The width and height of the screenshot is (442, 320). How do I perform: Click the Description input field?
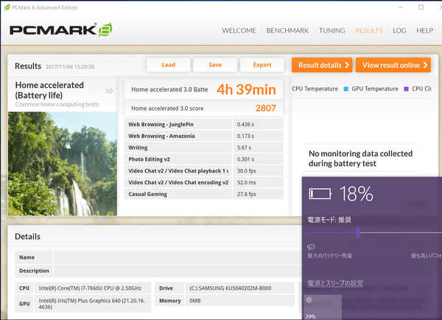click(178, 271)
